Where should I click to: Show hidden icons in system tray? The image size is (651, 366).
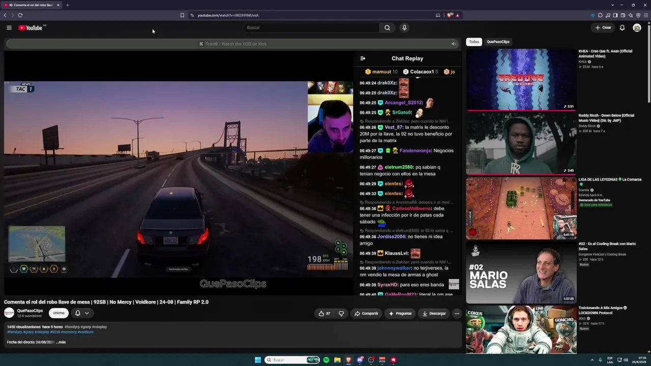pos(592,360)
